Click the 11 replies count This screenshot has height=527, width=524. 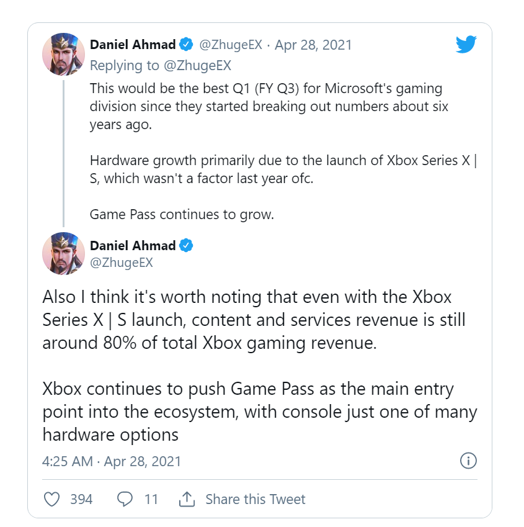point(151,499)
